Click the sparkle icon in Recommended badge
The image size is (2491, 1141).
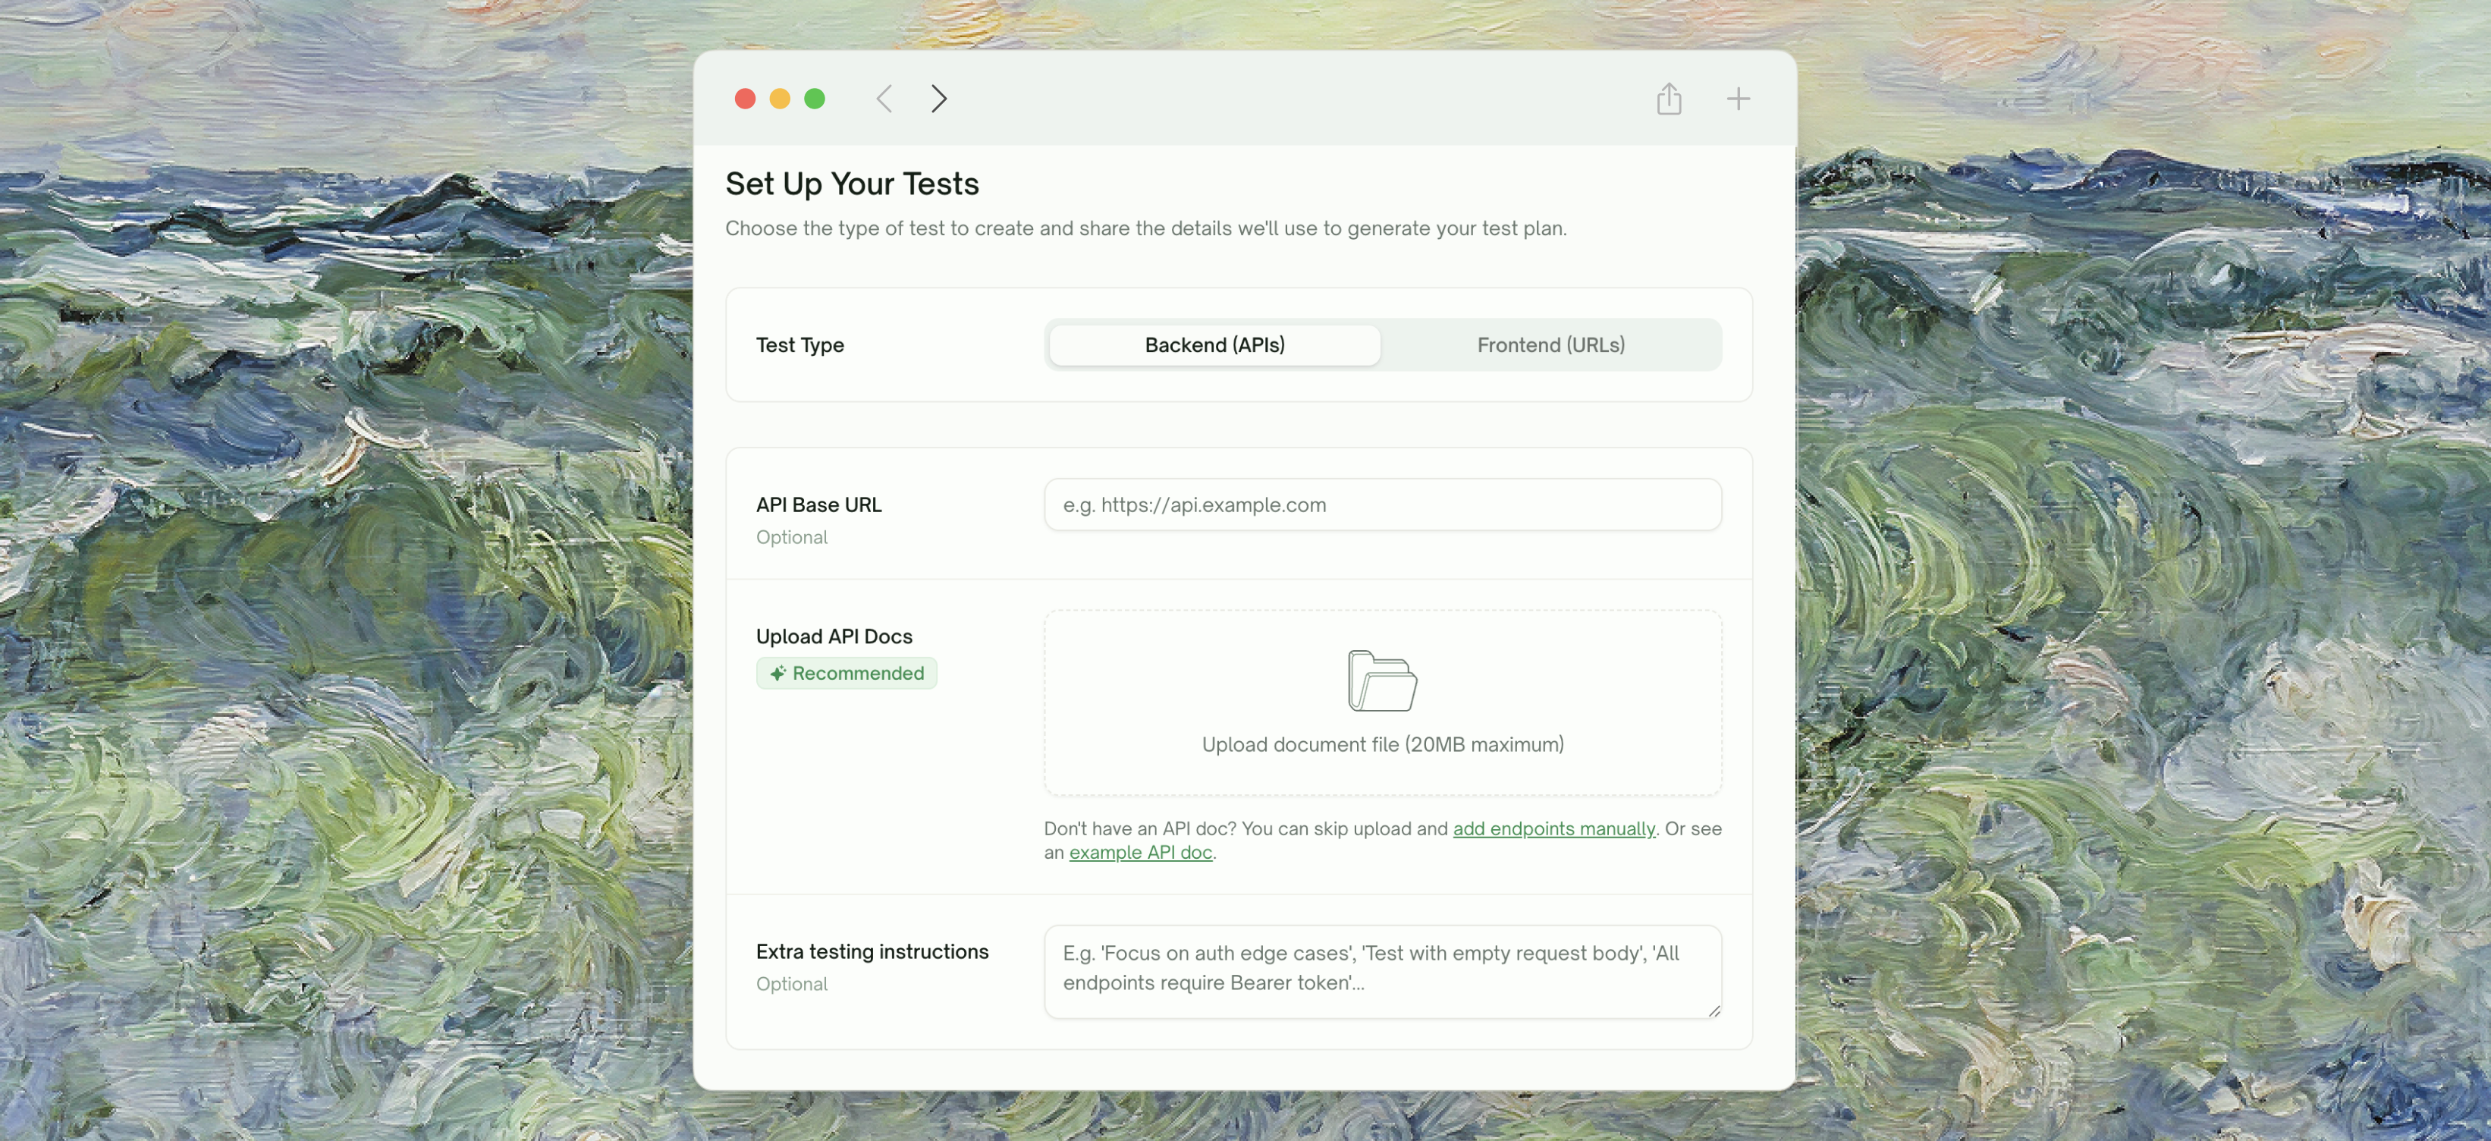(777, 673)
